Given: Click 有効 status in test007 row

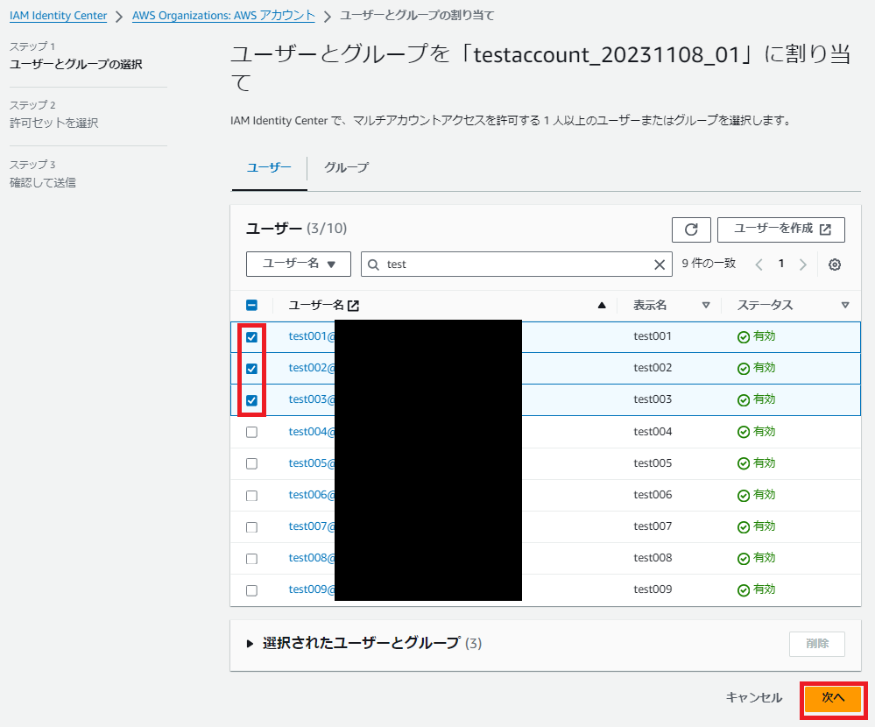Looking at the screenshot, I should click(756, 526).
